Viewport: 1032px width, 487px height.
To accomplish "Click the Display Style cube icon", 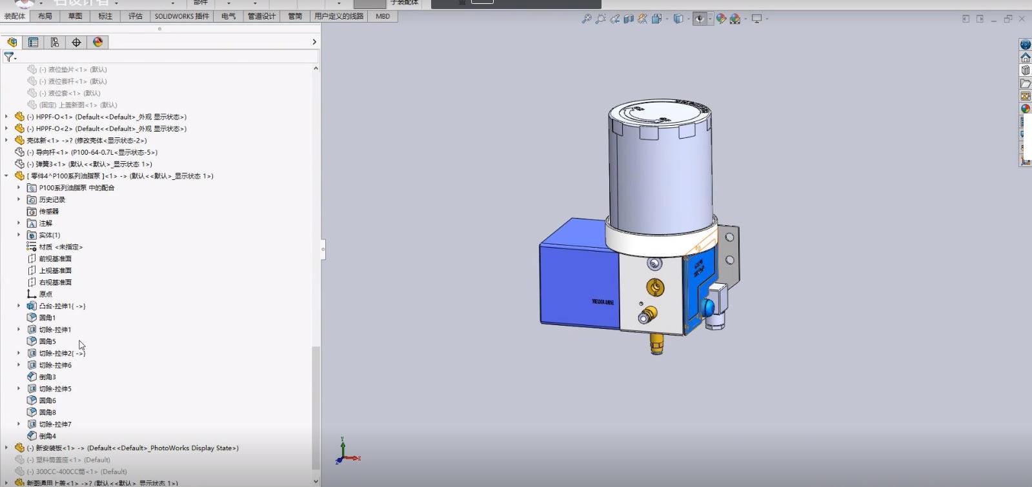I will pos(678,19).
